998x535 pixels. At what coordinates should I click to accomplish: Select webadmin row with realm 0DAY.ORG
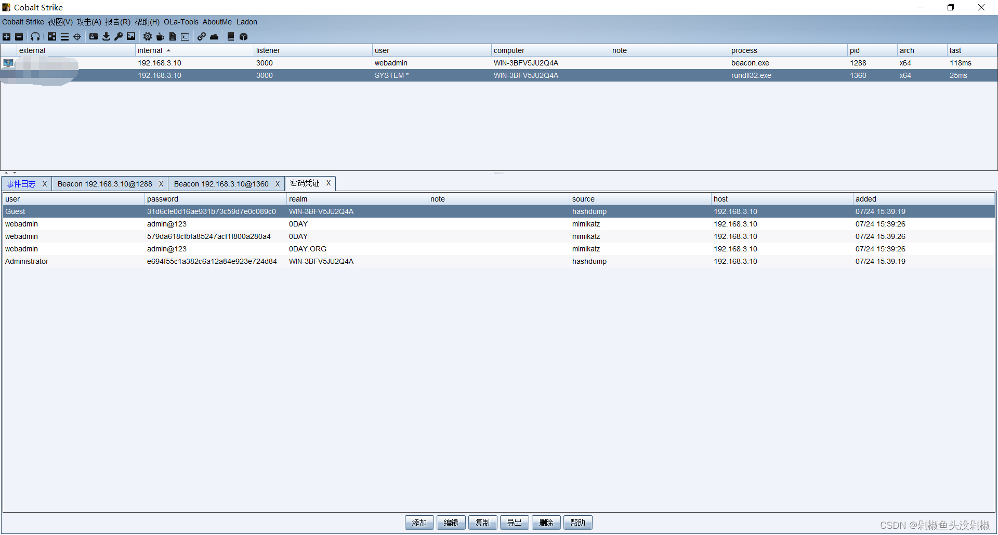[x=499, y=249]
